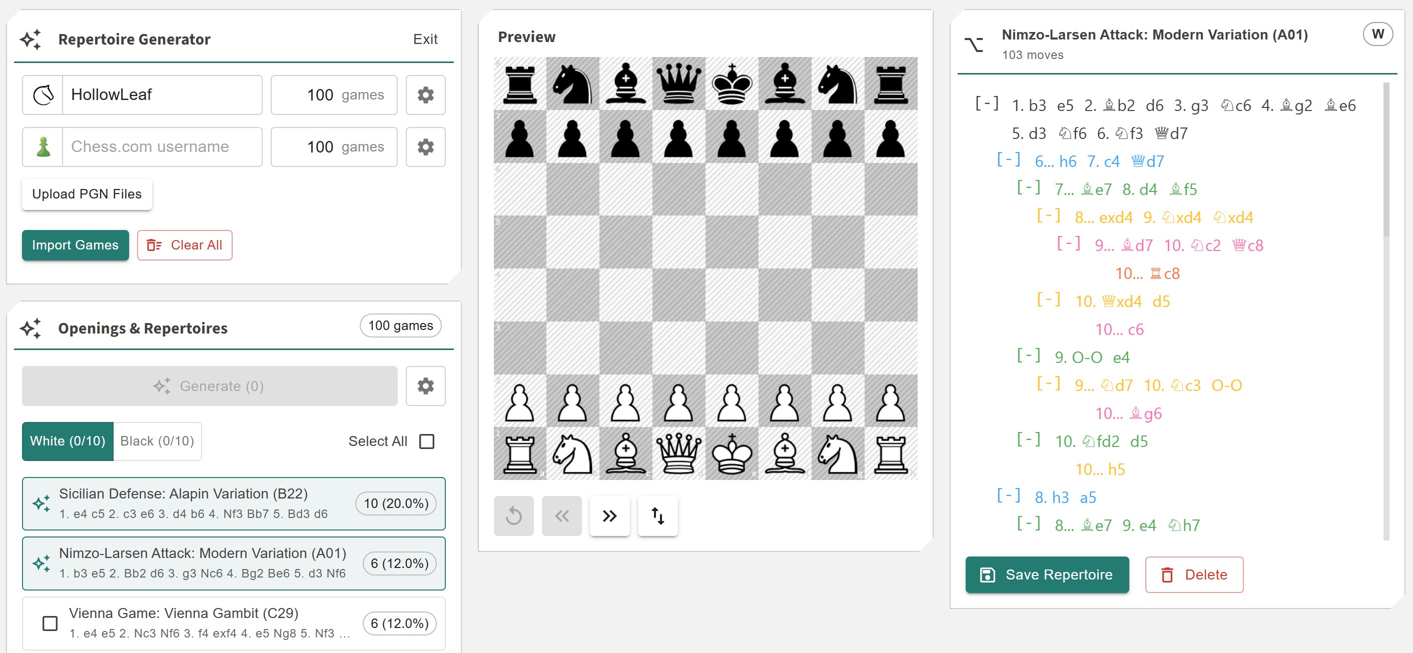Image resolution: width=1413 pixels, height=653 pixels.
Task: Click the Chess.com pawn icon
Action: 44,147
